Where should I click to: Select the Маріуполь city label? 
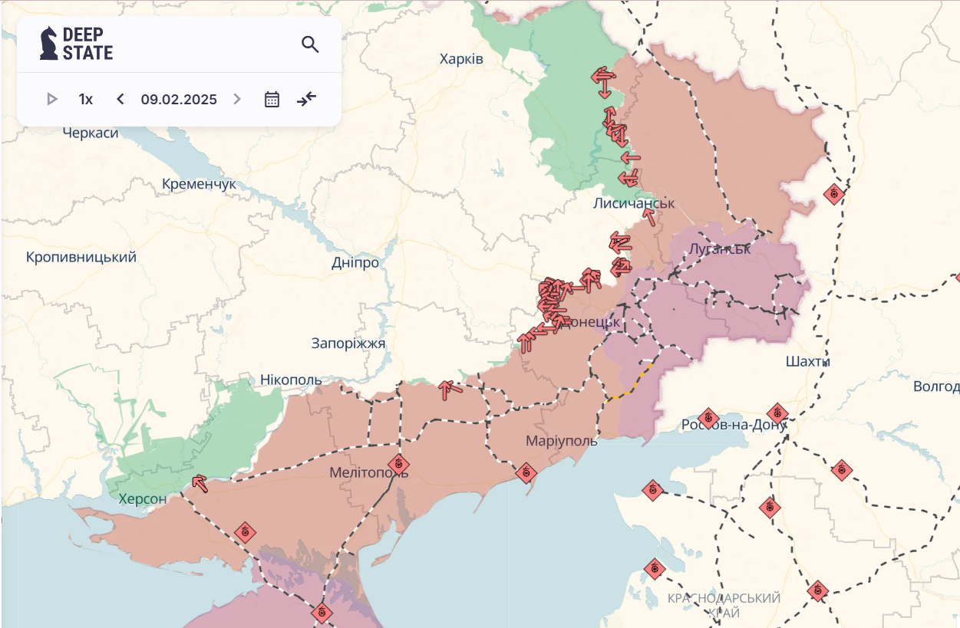click(x=562, y=441)
